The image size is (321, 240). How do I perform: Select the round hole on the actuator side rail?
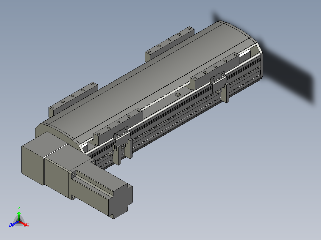178,94
